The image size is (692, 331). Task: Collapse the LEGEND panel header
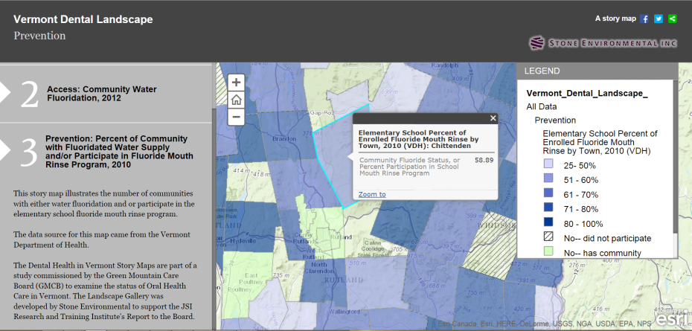tap(597, 71)
